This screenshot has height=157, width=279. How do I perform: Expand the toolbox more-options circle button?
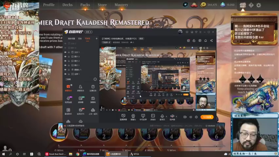(95, 79)
